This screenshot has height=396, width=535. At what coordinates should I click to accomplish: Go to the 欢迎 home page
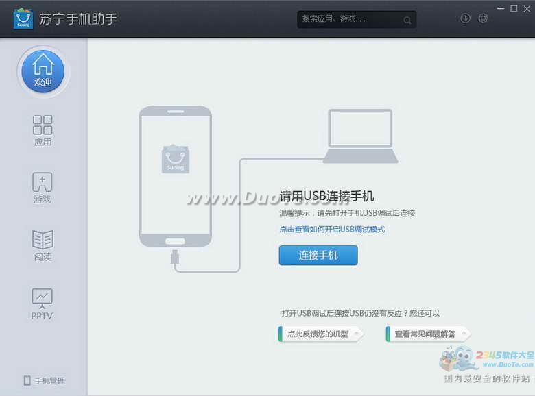(x=43, y=71)
